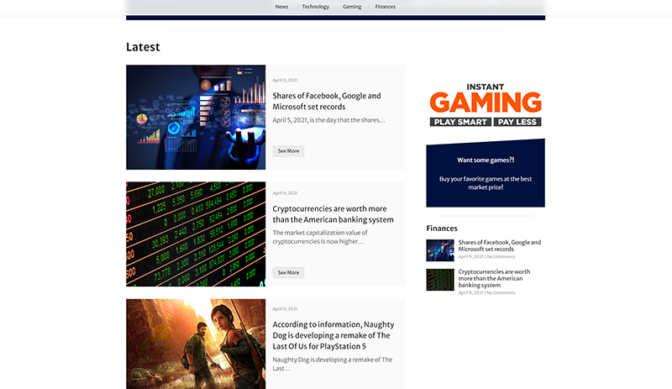
Task: Click excerpt "Naughty Dog is developing a remake of The Last…"
Action: (333, 364)
